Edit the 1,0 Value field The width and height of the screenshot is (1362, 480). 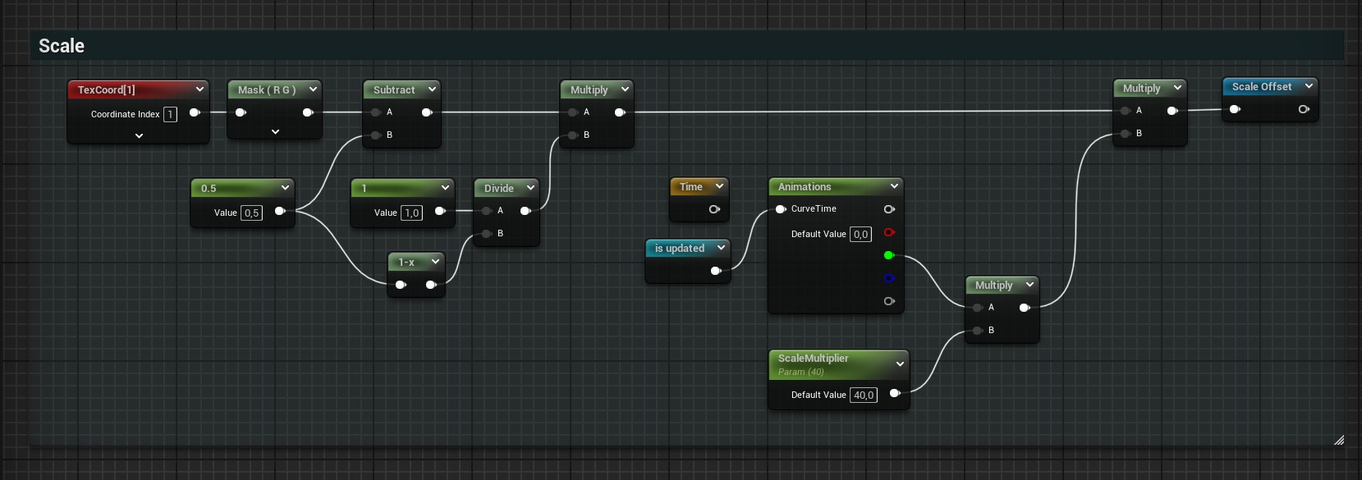411,213
